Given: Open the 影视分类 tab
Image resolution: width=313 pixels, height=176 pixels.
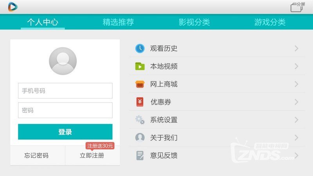Looking at the screenshot, I should click(194, 22).
